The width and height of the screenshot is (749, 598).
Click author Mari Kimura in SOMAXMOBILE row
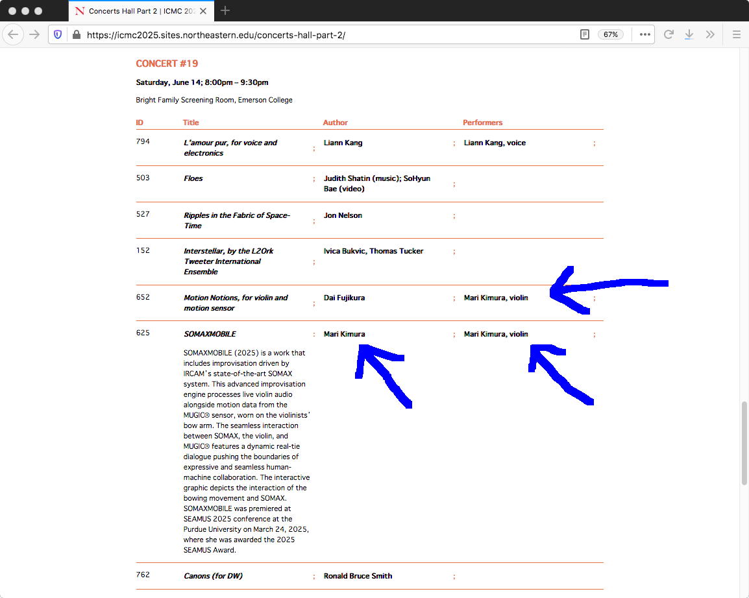point(345,334)
